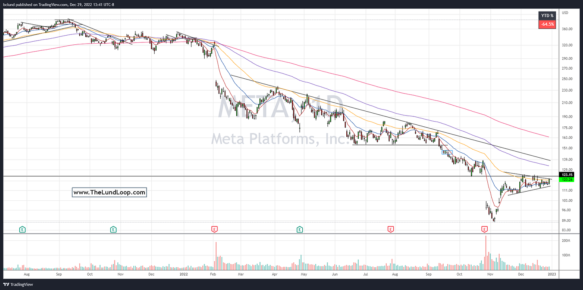Click the 250.00 price axis value

click(567, 79)
